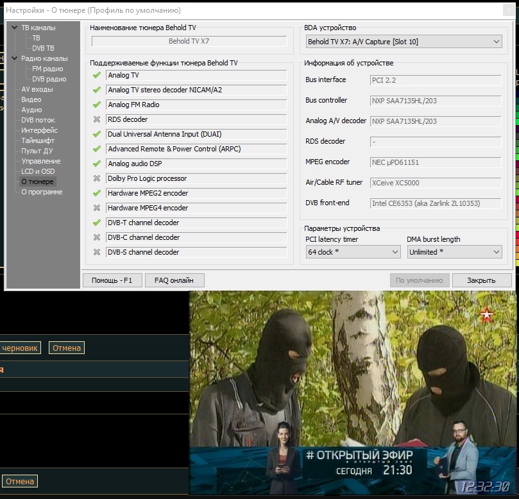Click the FAQ онлайн button

pyautogui.click(x=174, y=280)
